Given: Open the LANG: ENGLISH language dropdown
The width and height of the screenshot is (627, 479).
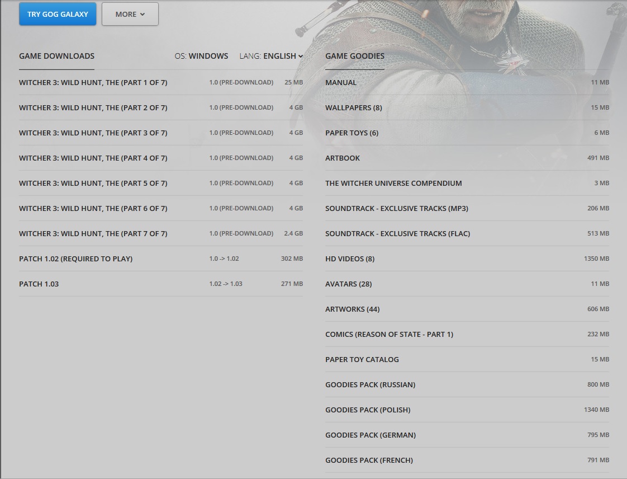Looking at the screenshot, I should point(271,56).
